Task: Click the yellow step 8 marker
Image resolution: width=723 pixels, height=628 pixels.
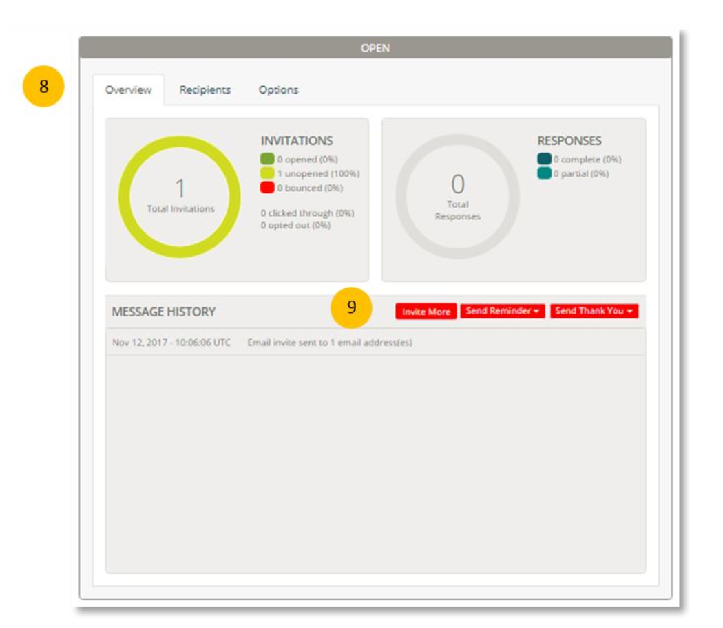Action: pyautogui.click(x=44, y=87)
